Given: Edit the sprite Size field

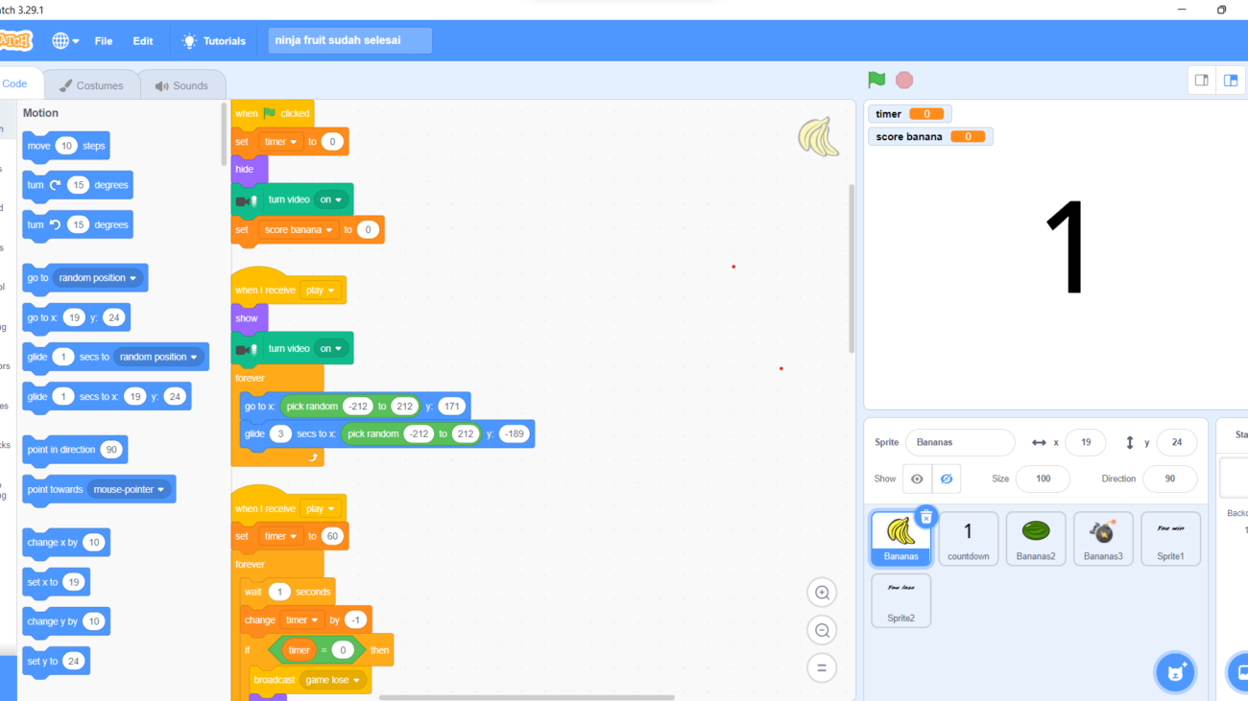Looking at the screenshot, I should tap(1043, 479).
